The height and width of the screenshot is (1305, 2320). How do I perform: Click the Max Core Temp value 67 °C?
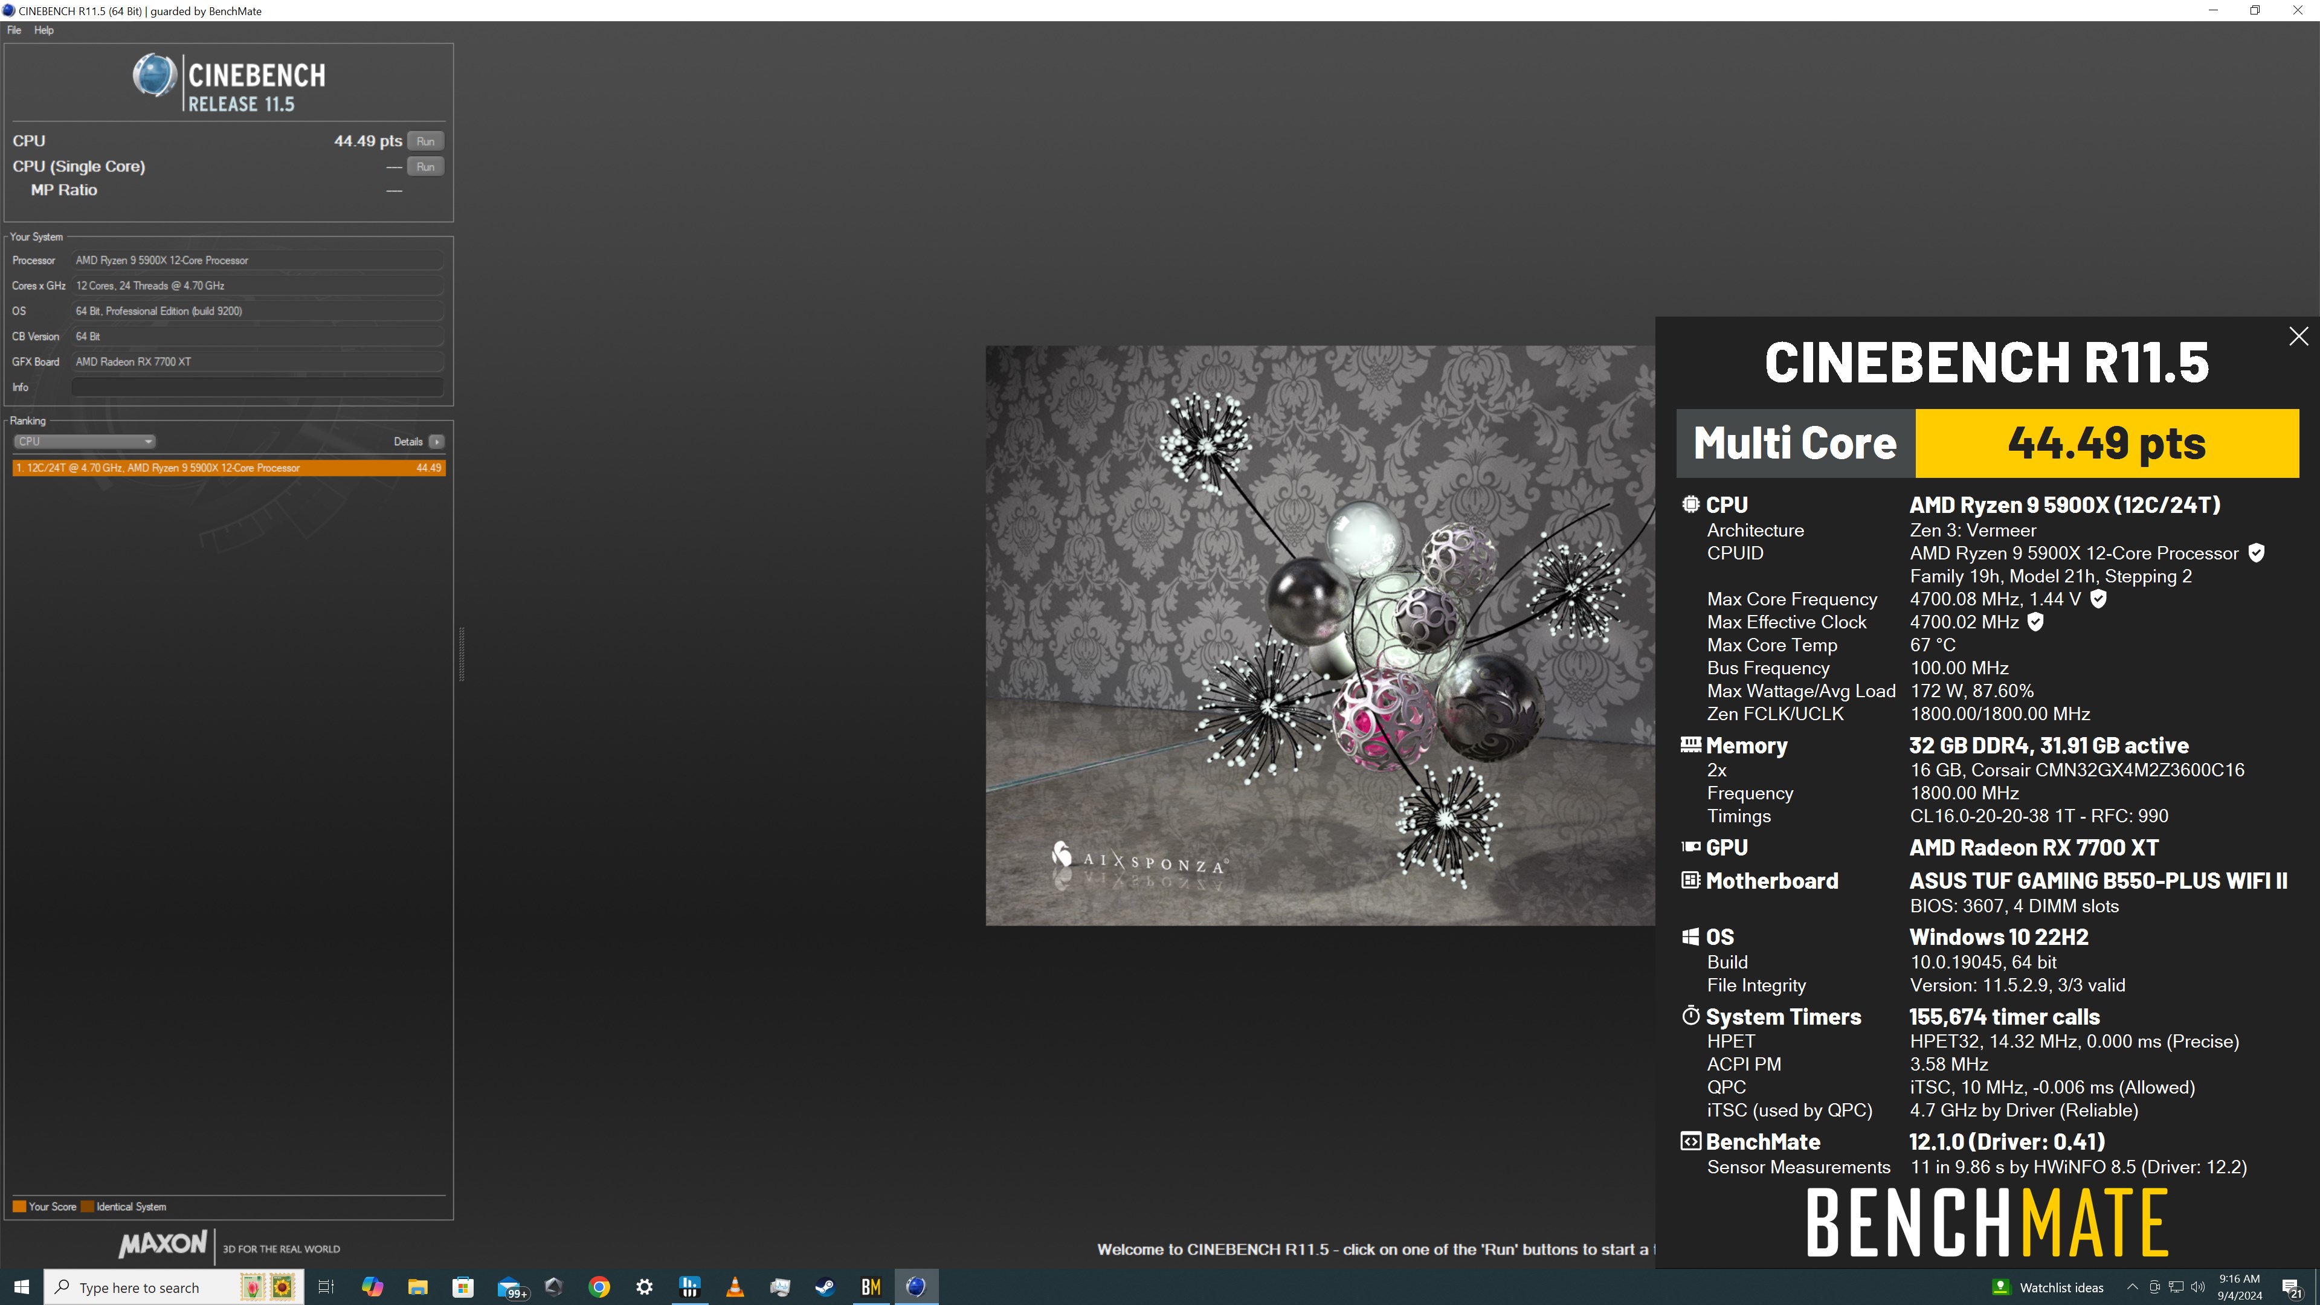(1933, 645)
